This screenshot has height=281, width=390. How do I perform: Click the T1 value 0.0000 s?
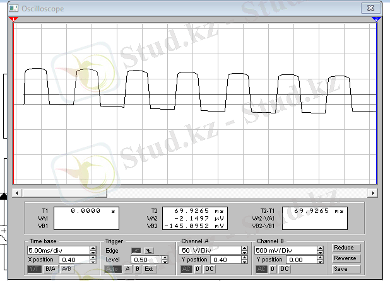tap(93, 211)
